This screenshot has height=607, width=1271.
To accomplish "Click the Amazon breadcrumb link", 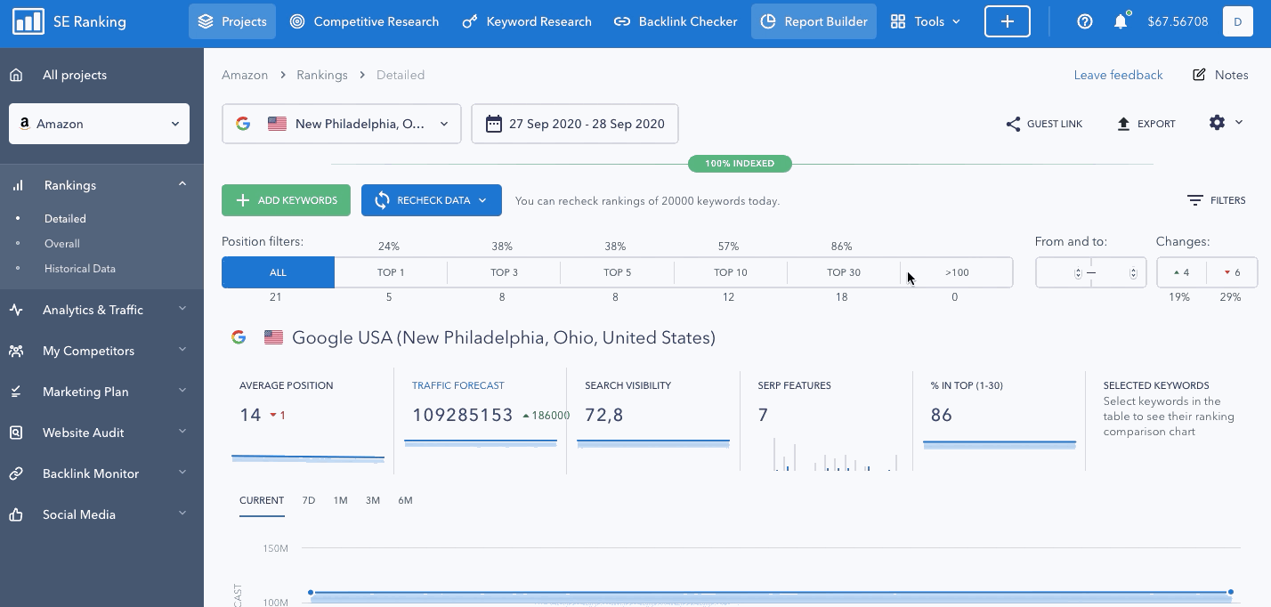I will [x=245, y=75].
